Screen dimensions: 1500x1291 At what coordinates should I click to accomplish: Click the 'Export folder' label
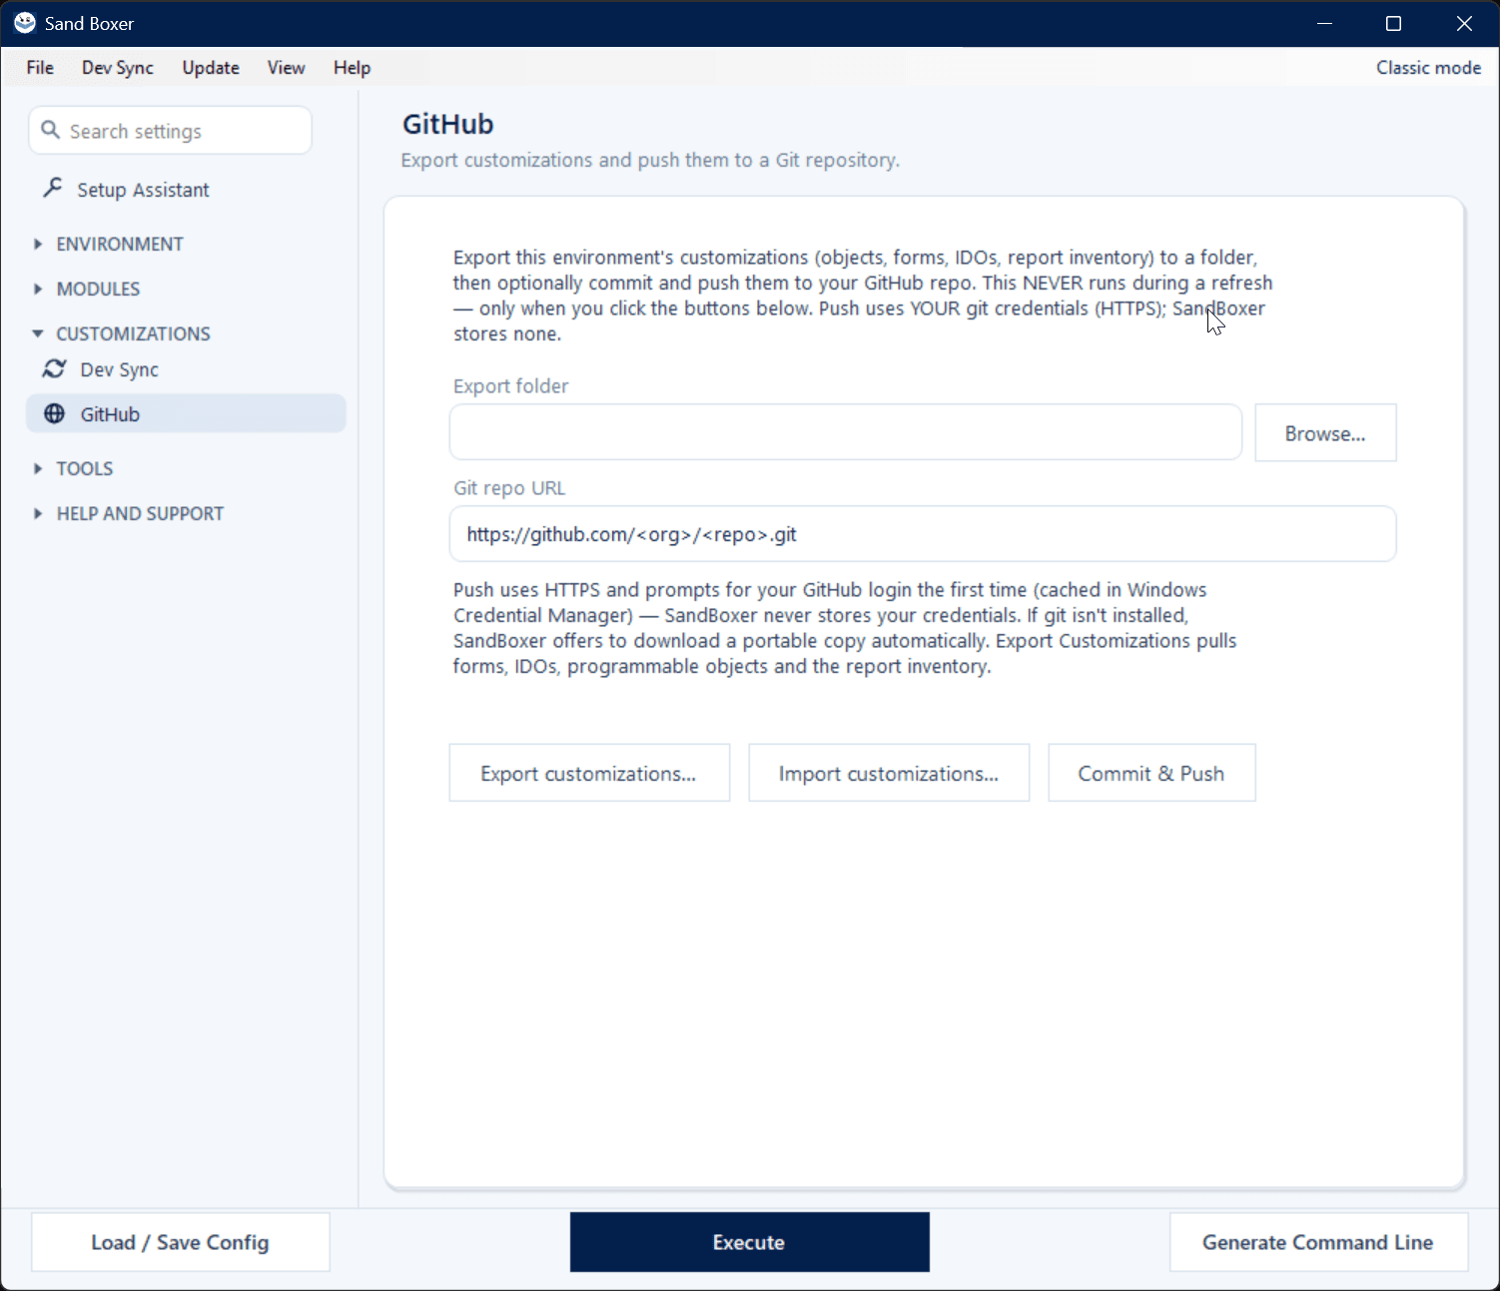pyautogui.click(x=510, y=386)
